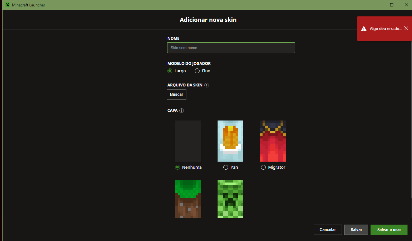Select the Largo player model radio
Image resolution: width=412 pixels, height=241 pixels.
coord(170,71)
